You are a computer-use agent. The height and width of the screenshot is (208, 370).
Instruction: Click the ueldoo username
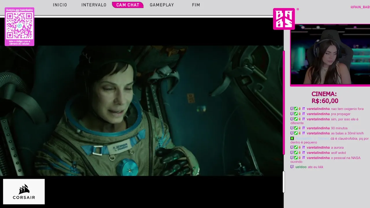(301, 167)
